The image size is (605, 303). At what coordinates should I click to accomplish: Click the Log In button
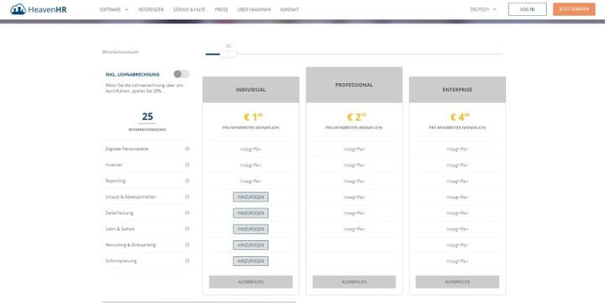[x=528, y=9]
